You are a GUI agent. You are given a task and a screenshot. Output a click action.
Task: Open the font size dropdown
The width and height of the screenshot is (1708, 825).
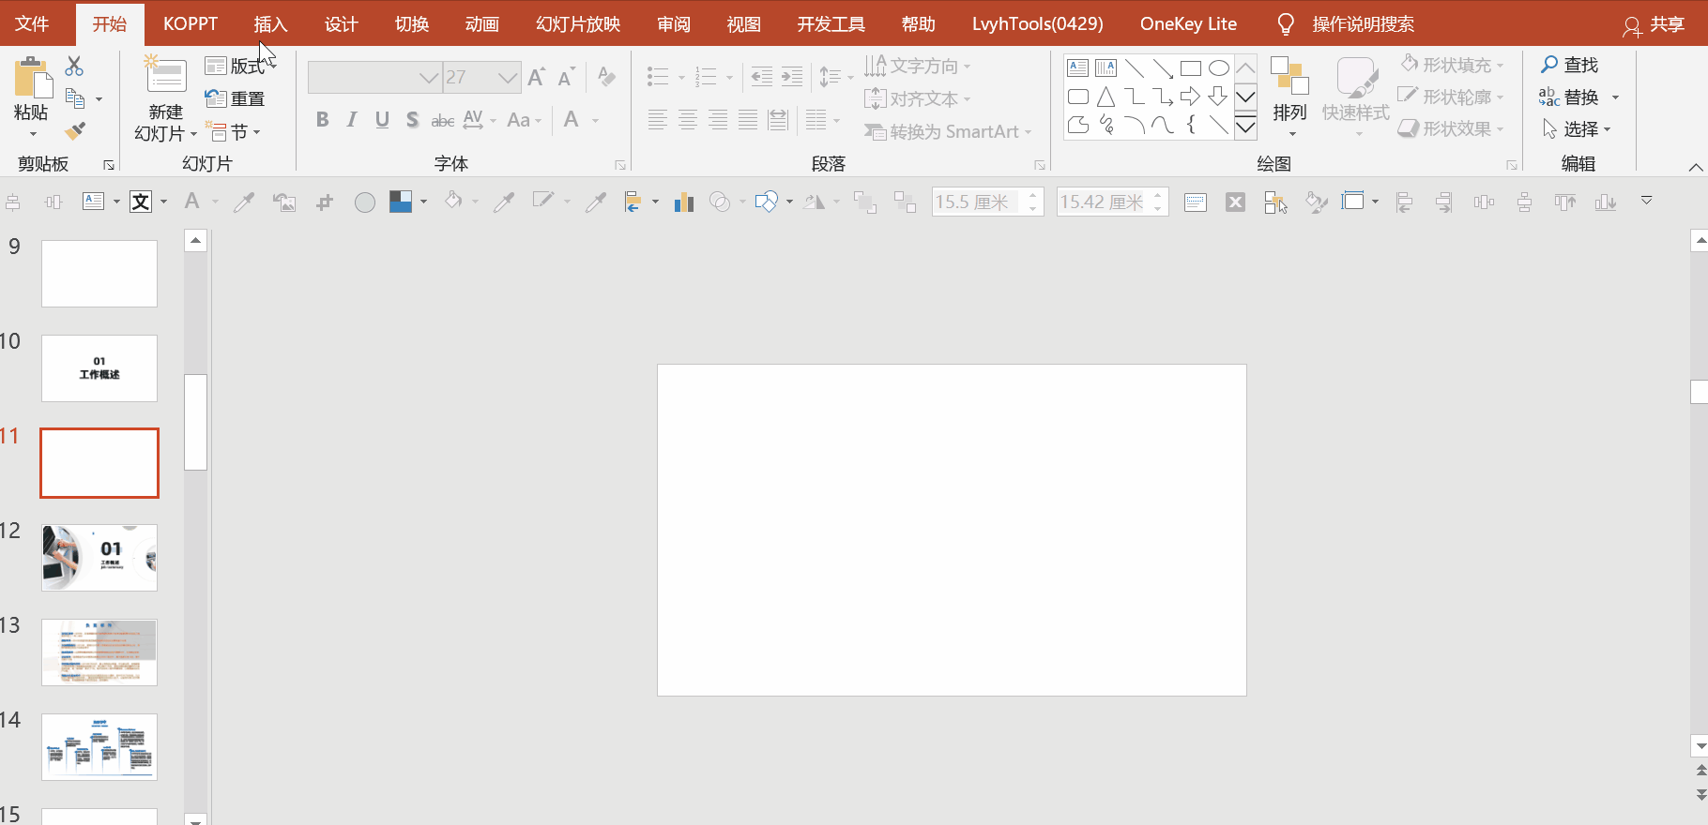pos(508,78)
